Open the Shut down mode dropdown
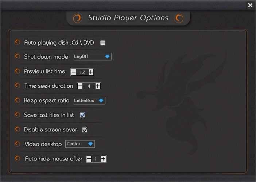This screenshot has height=182, width=256. click(x=92, y=56)
